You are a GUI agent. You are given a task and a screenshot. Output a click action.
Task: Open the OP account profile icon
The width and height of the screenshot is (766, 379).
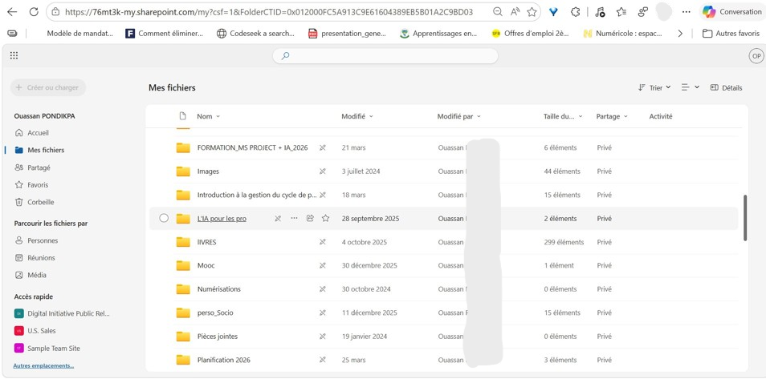coord(756,56)
